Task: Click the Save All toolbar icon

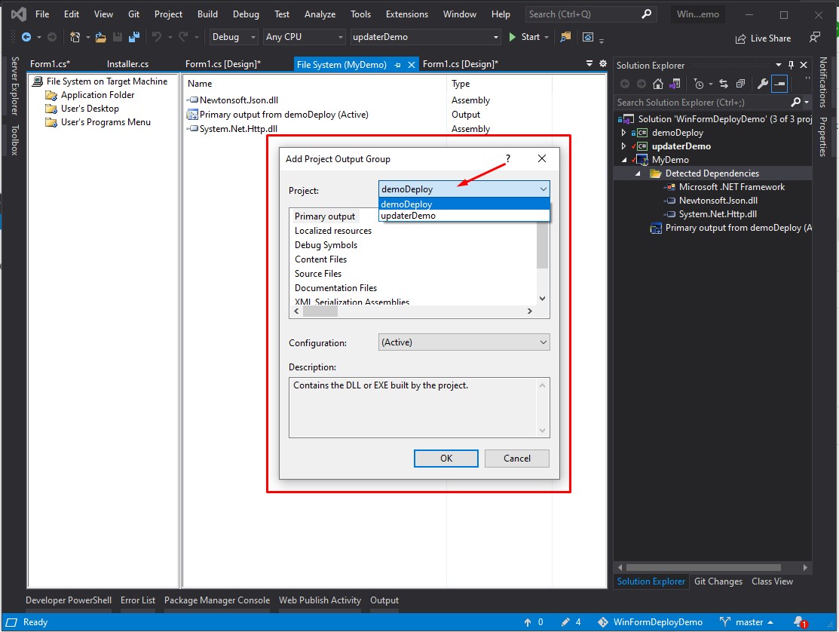Action: click(x=133, y=37)
